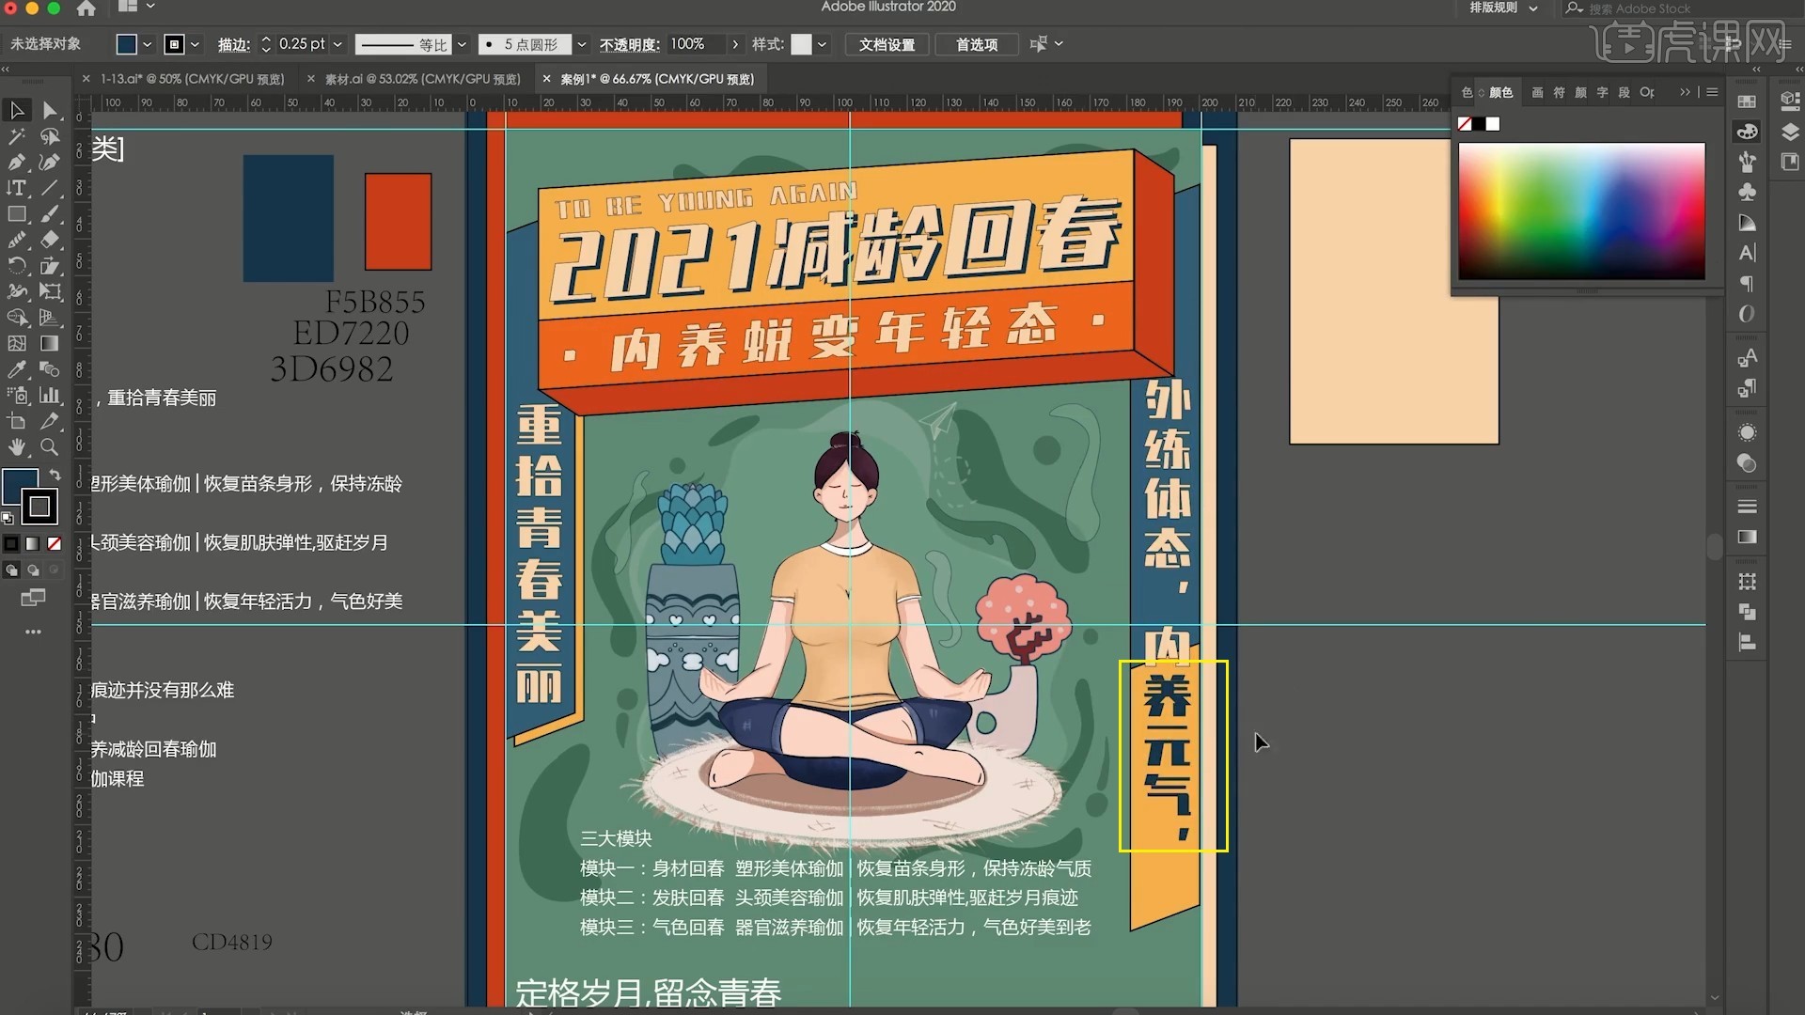Image resolution: width=1805 pixels, height=1015 pixels.
Task: Select the Hand tool
Action: [x=17, y=447]
